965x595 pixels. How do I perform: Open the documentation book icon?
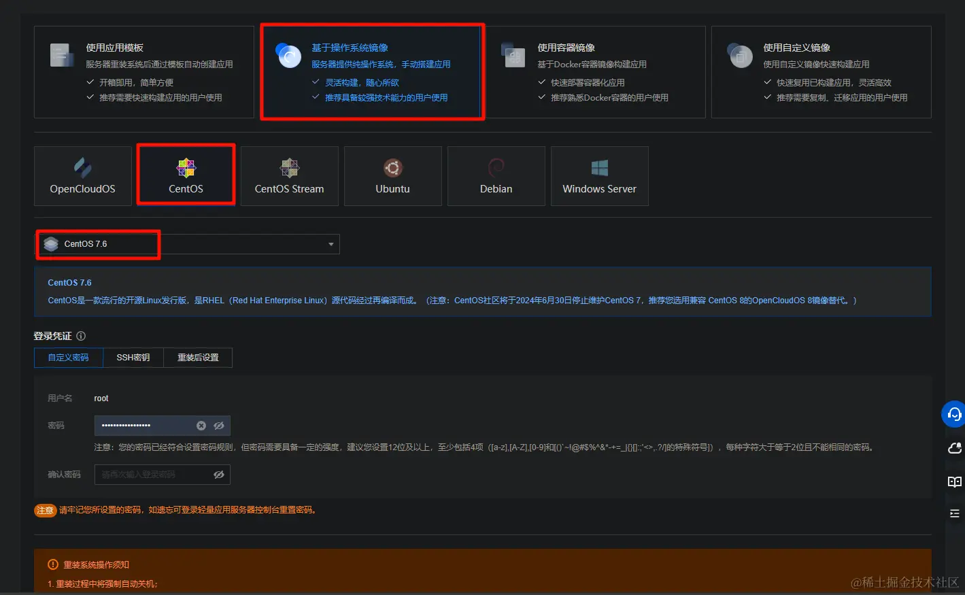[x=955, y=482]
